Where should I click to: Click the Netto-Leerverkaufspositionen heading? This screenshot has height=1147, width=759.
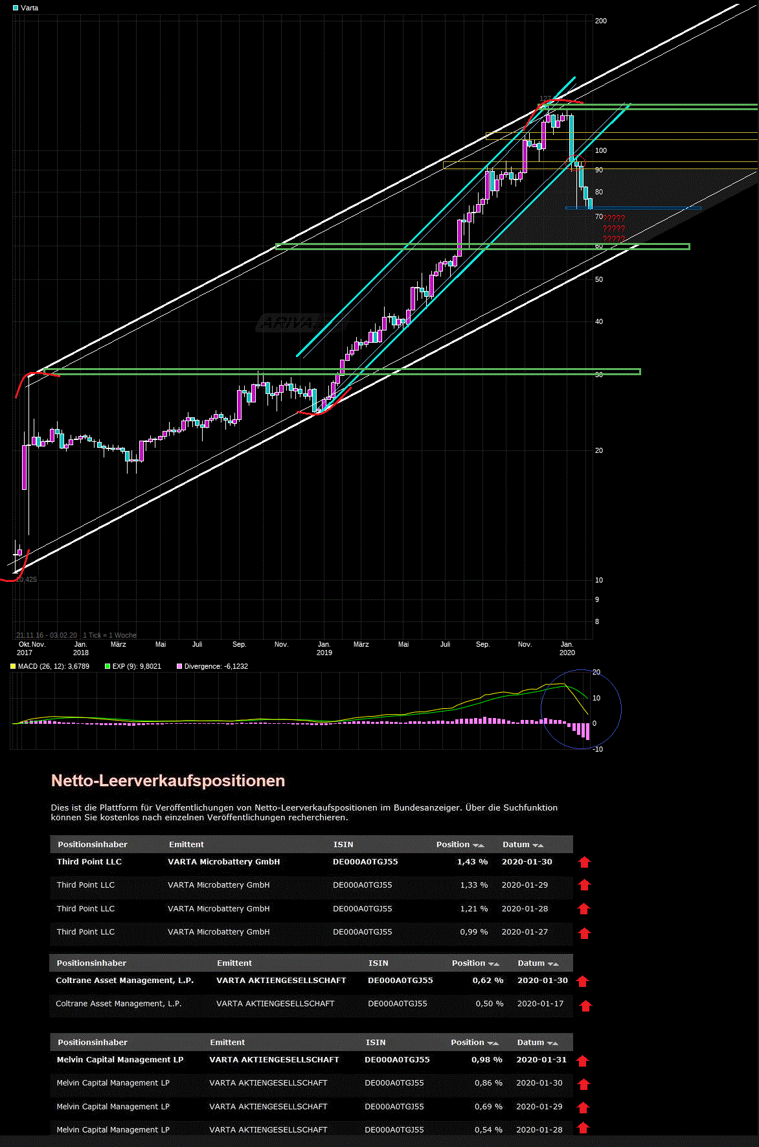168,781
